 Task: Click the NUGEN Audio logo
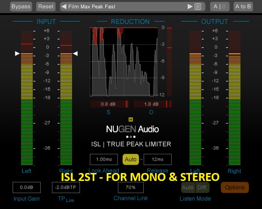coord(132,129)
